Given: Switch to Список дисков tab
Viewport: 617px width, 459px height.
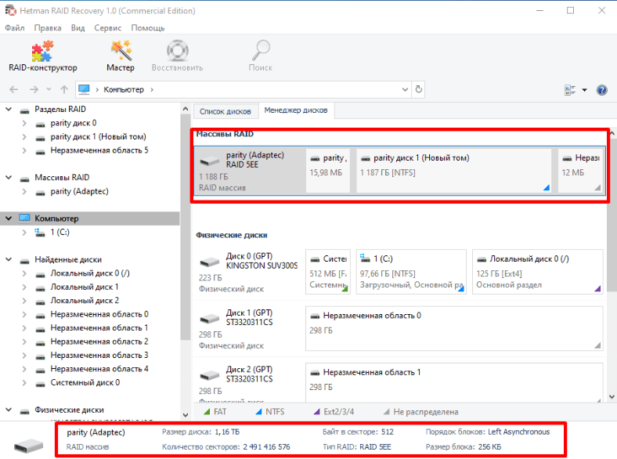Looking at the screenshot, I should point(226,111).
